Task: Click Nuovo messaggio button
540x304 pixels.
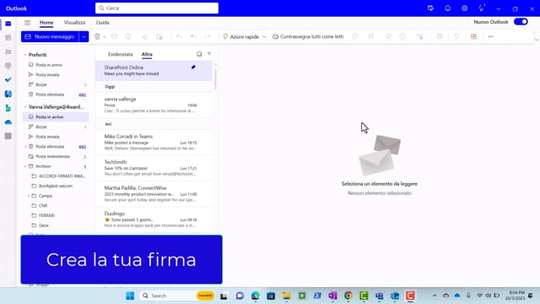Action: (x=50, y=36)
